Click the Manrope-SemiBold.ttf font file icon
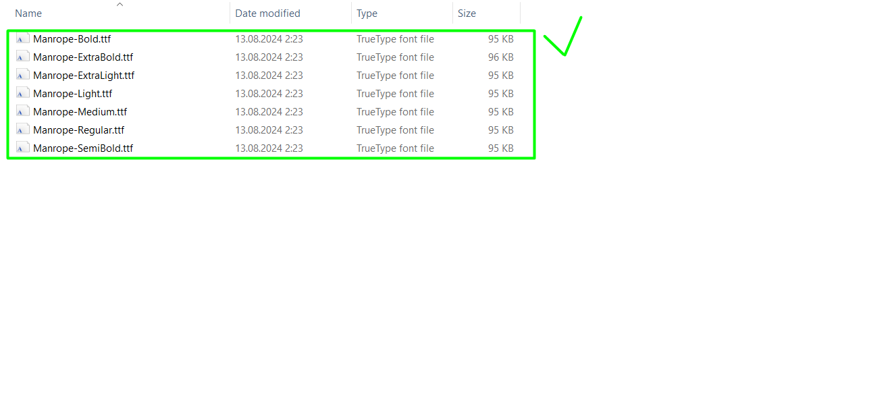Viewport: 894px width, 396px height. click(23, 148)
